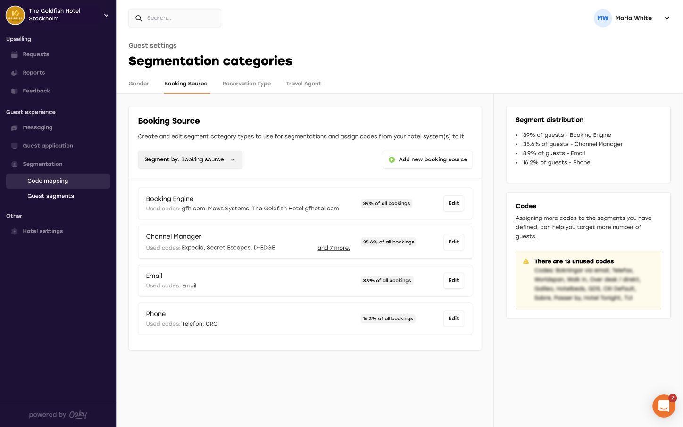Image resolution: width=683 pixels, height=427 pixels.
Task: Show the 'and 7 more' codes link
Action: pos(333,248)
